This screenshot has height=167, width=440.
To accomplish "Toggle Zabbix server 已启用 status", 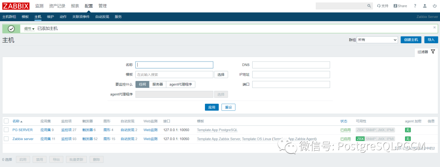I will [345, 138].
